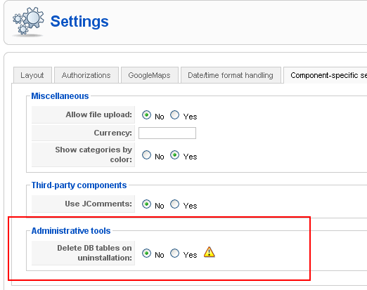Switch to the Authorizations tab
Viewport: 367px width, 290px height.
[86, 75]
